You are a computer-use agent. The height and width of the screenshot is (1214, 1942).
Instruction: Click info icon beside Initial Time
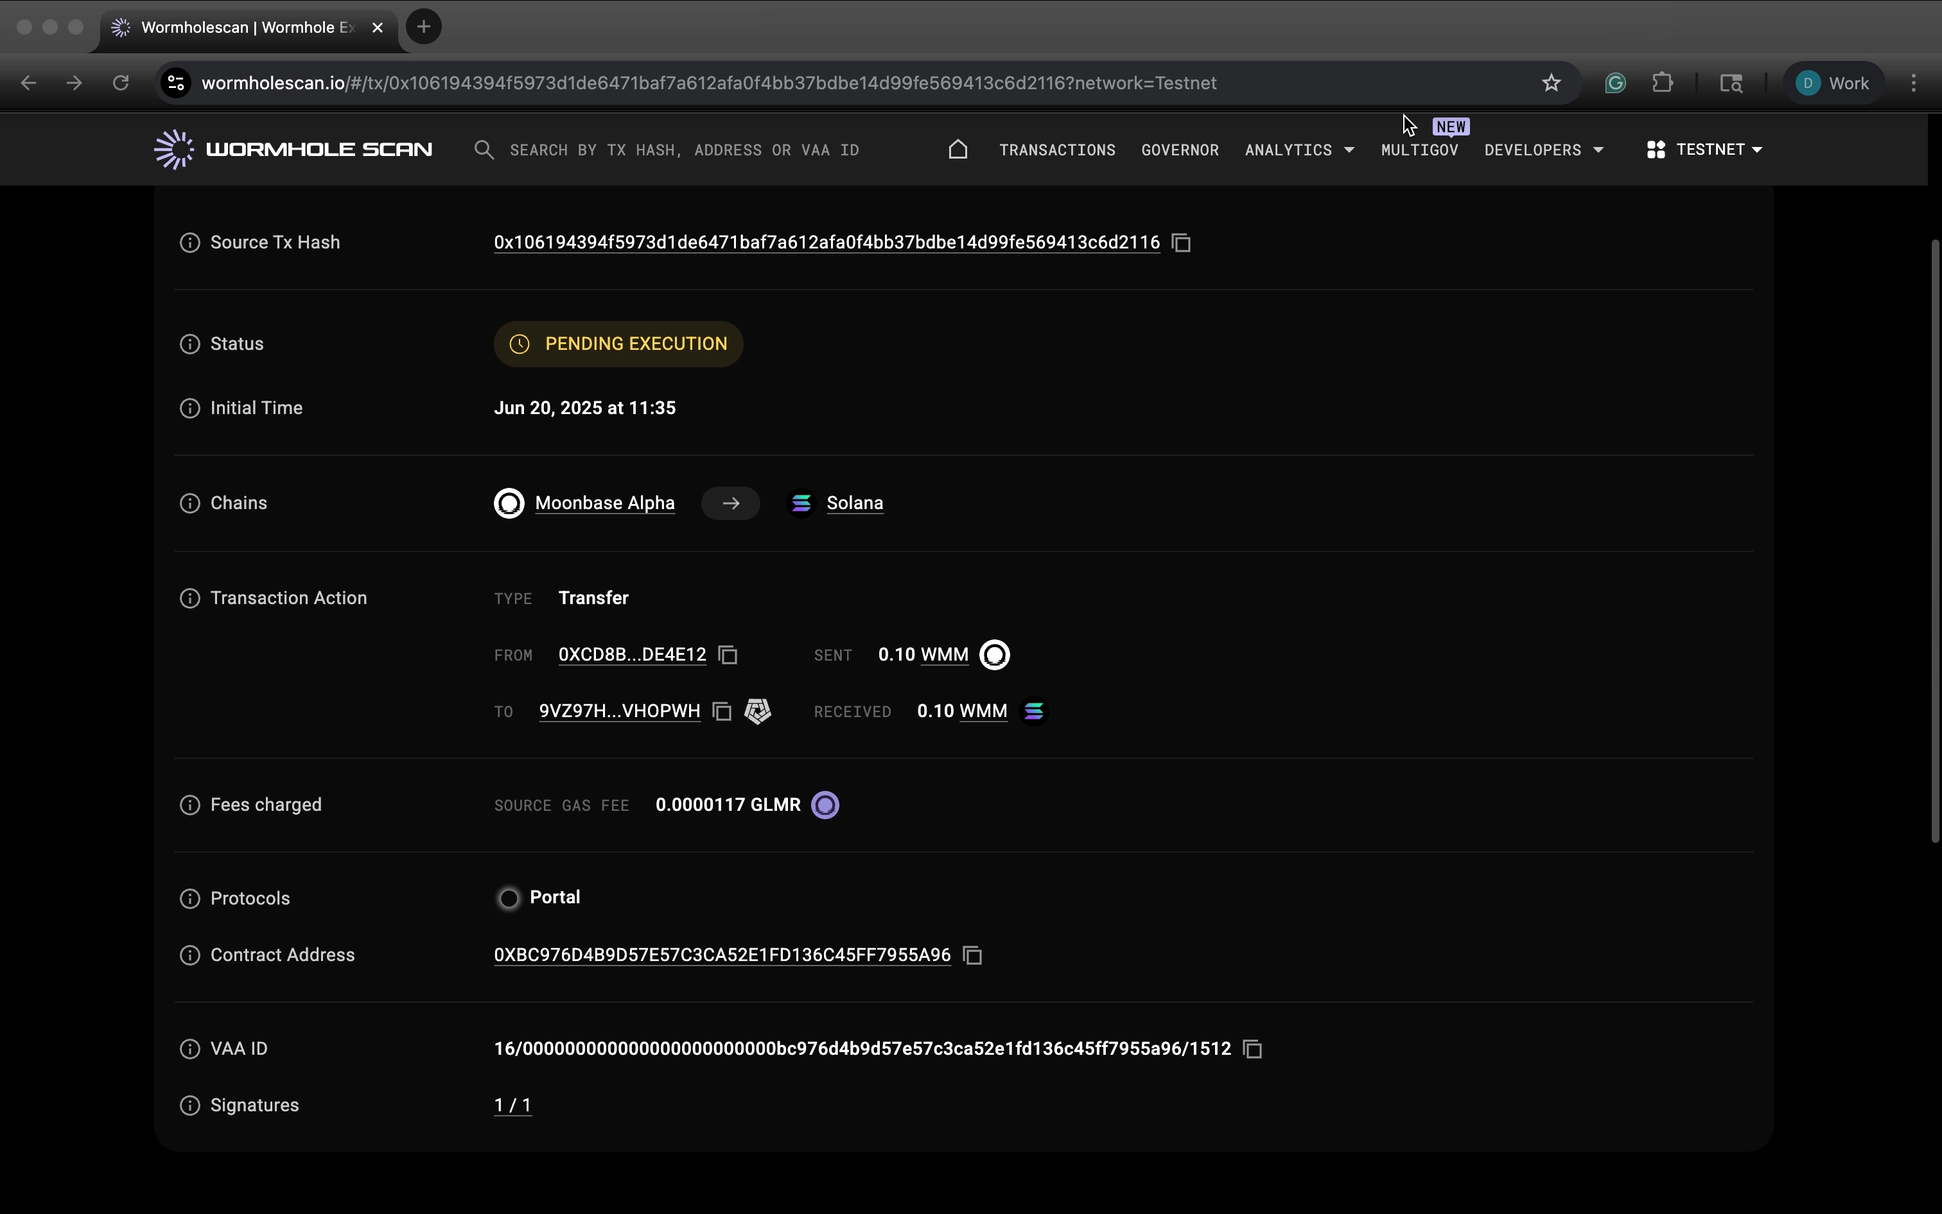pos(189,408)
